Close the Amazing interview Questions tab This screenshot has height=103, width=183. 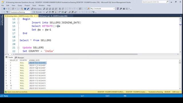tap(37, 16)
